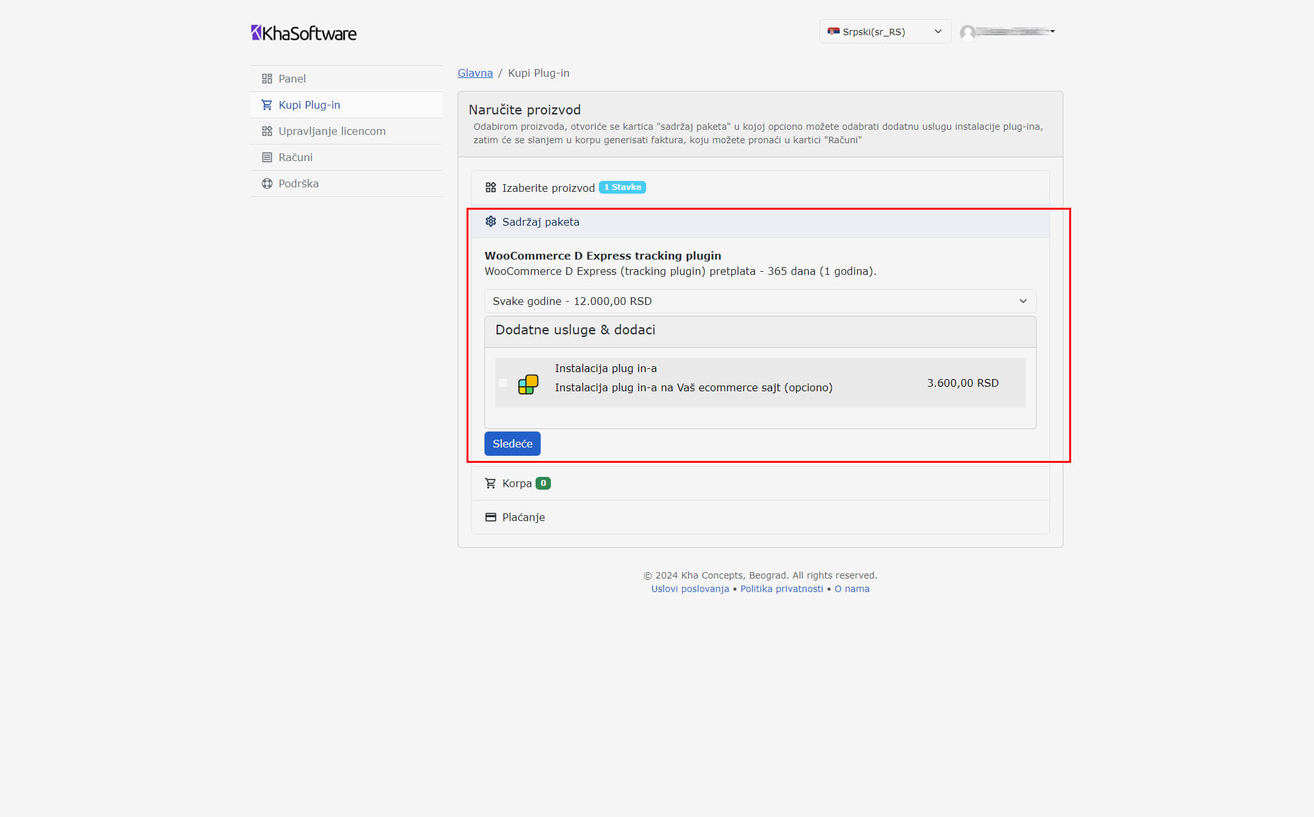Screen dimensions: 1314x817
Task: Open the user account dropdown menu
Action: pyautogui.click(x=1007, y=31)
